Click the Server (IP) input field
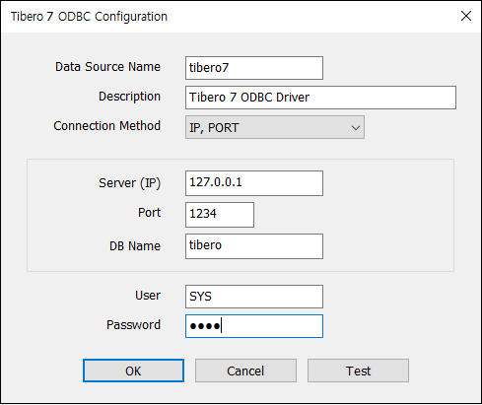 tap(254, 183)
